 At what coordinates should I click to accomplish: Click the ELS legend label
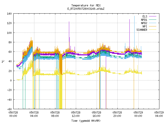tap(145, 16)
